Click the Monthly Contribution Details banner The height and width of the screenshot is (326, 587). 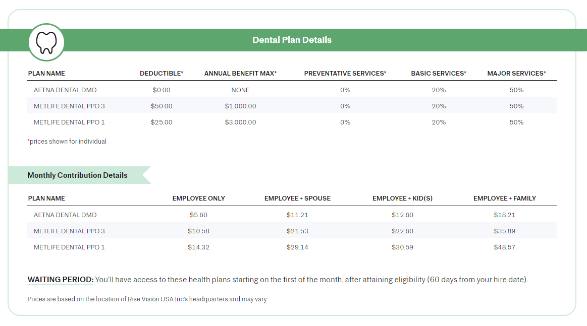[x=77, y=175]
